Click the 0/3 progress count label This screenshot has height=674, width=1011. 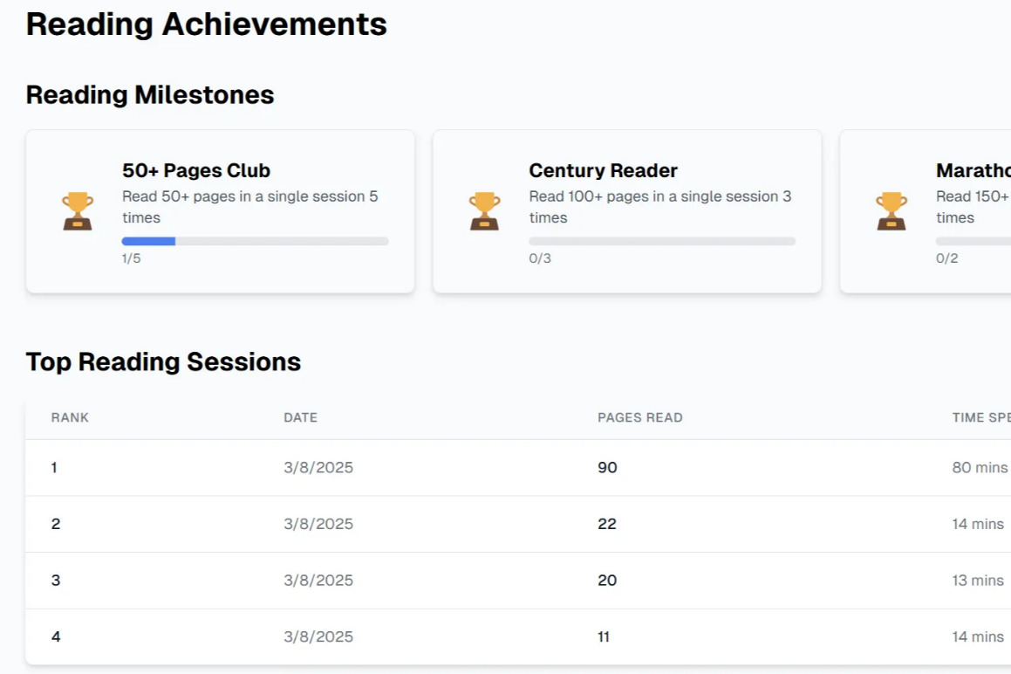pyautogui.click(x=539, y=258)
